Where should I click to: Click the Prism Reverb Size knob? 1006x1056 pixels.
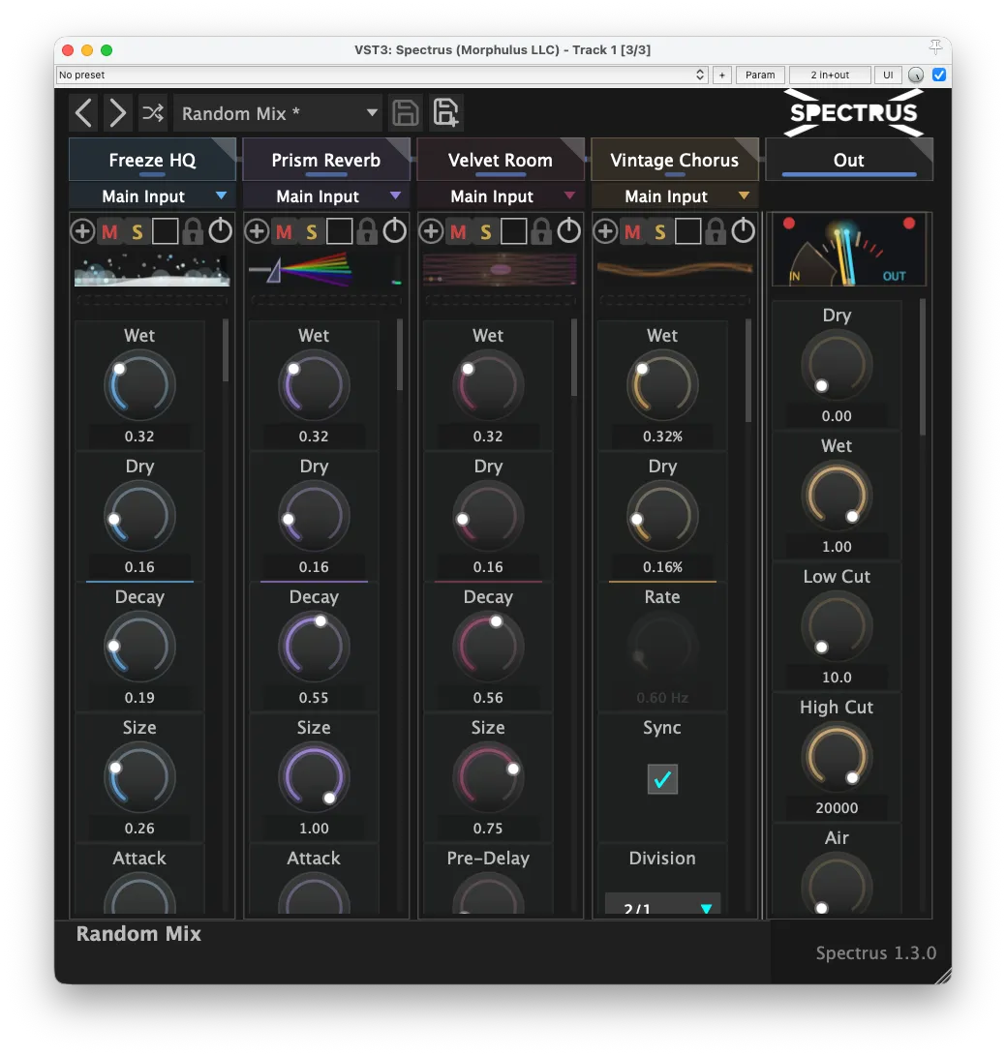click(314, 778)
